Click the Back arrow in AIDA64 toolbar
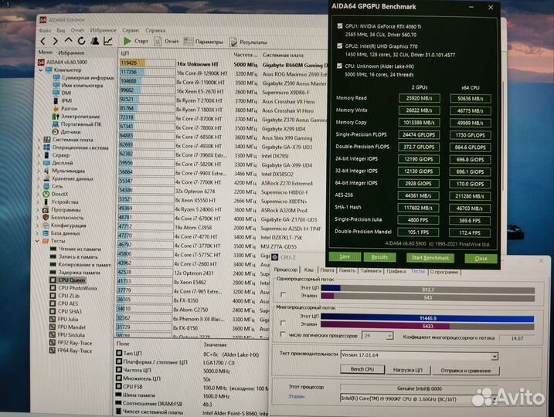The height and width of the screenshot is (417, 554). 43,41
